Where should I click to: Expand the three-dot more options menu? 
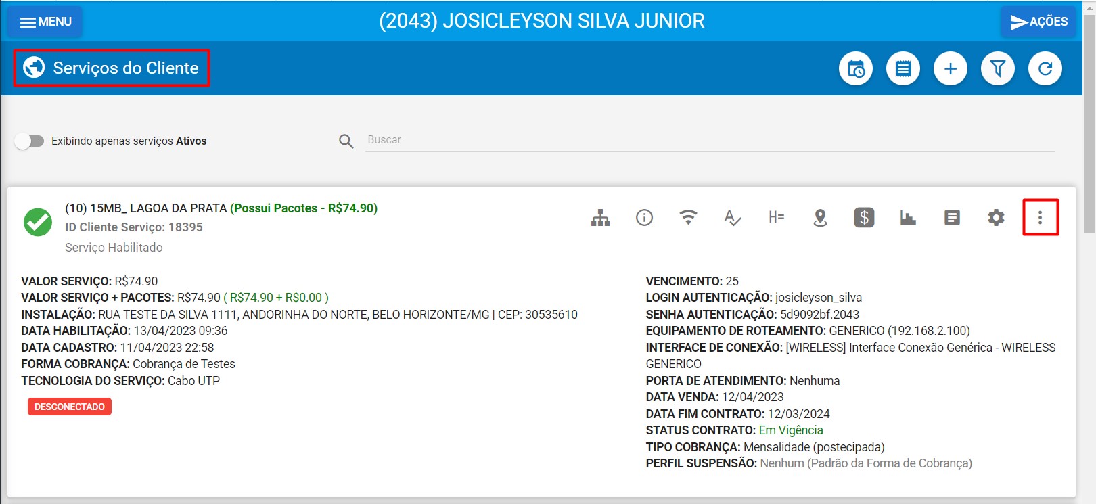[x=1040, y=218]
